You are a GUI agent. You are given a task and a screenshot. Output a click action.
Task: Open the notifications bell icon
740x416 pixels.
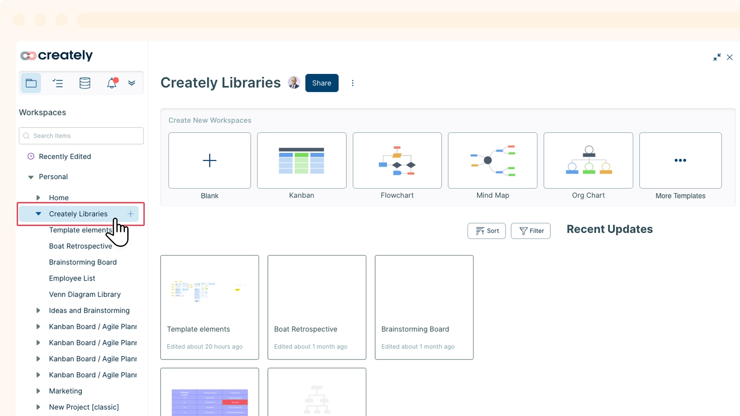click(112, 83)
